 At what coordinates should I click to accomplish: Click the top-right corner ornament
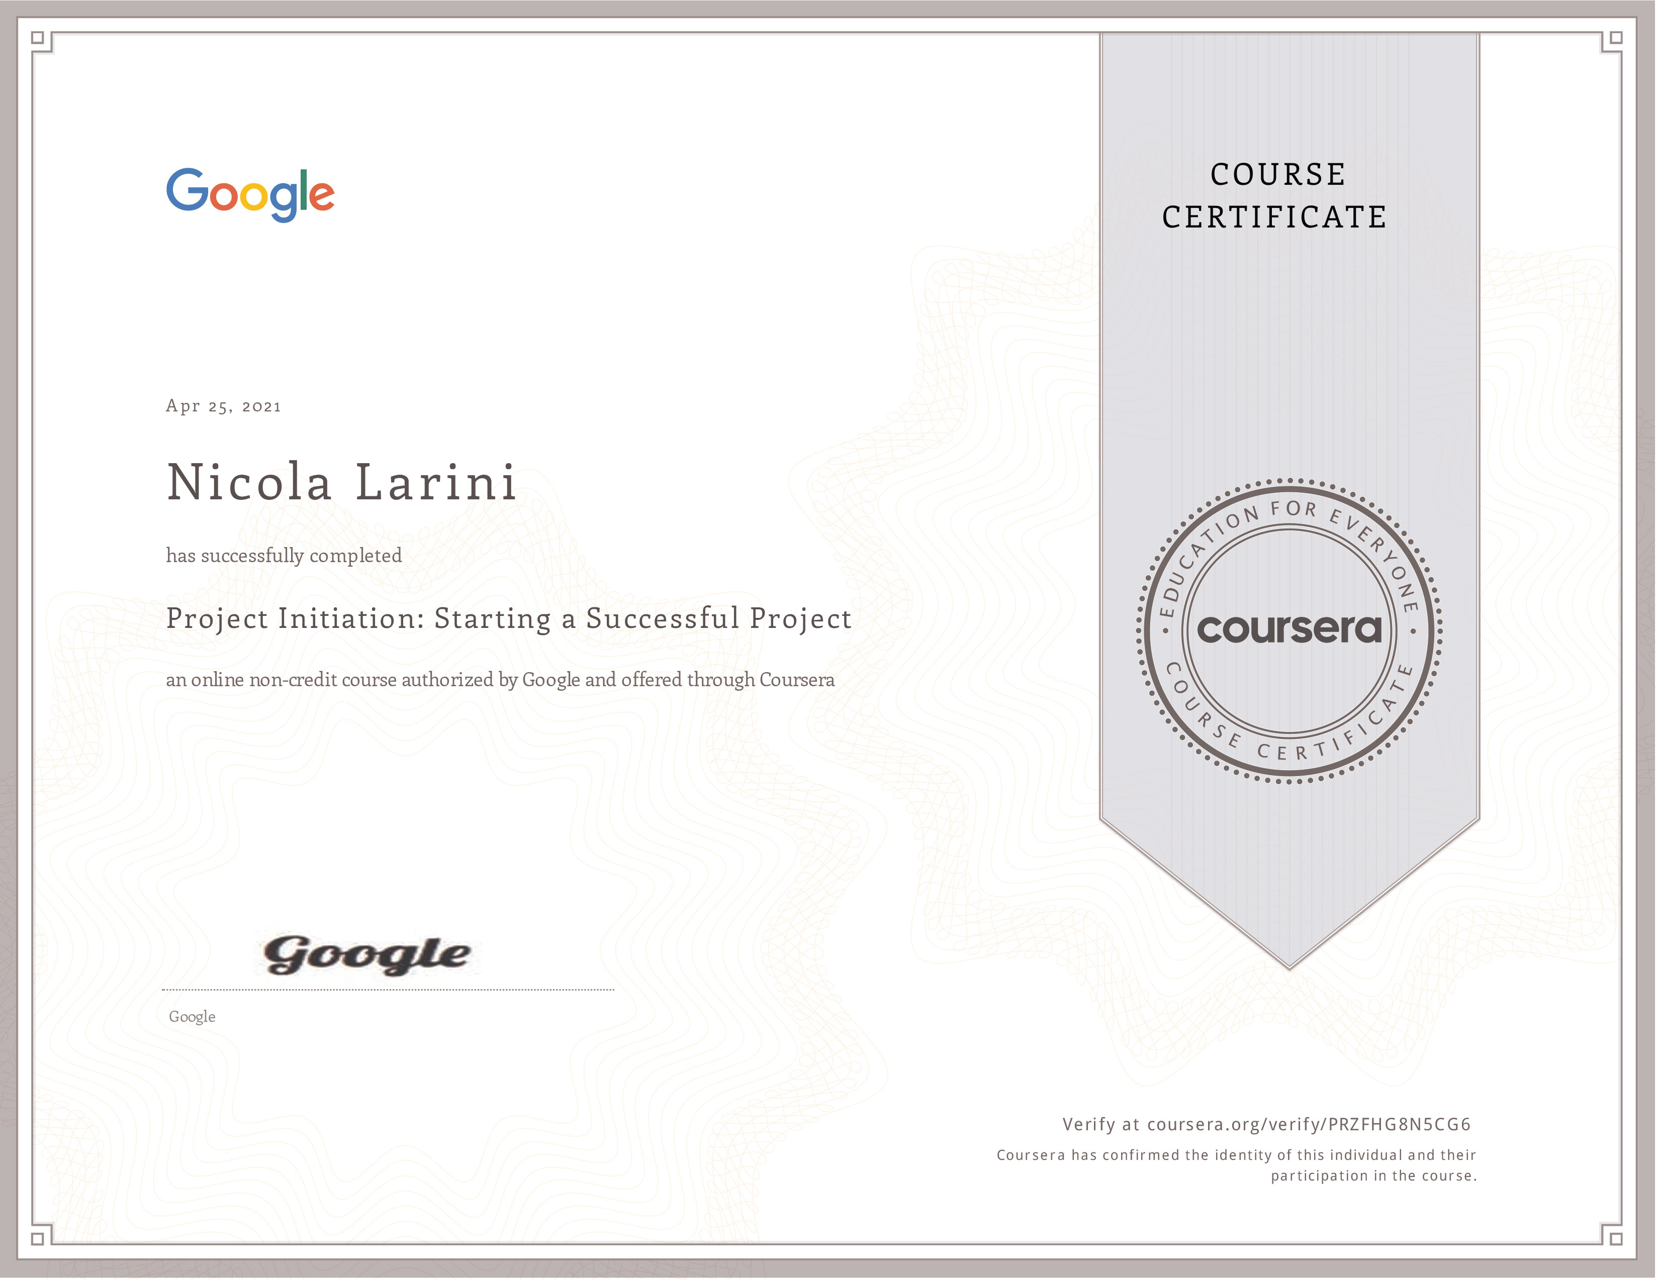[1616, 38]
